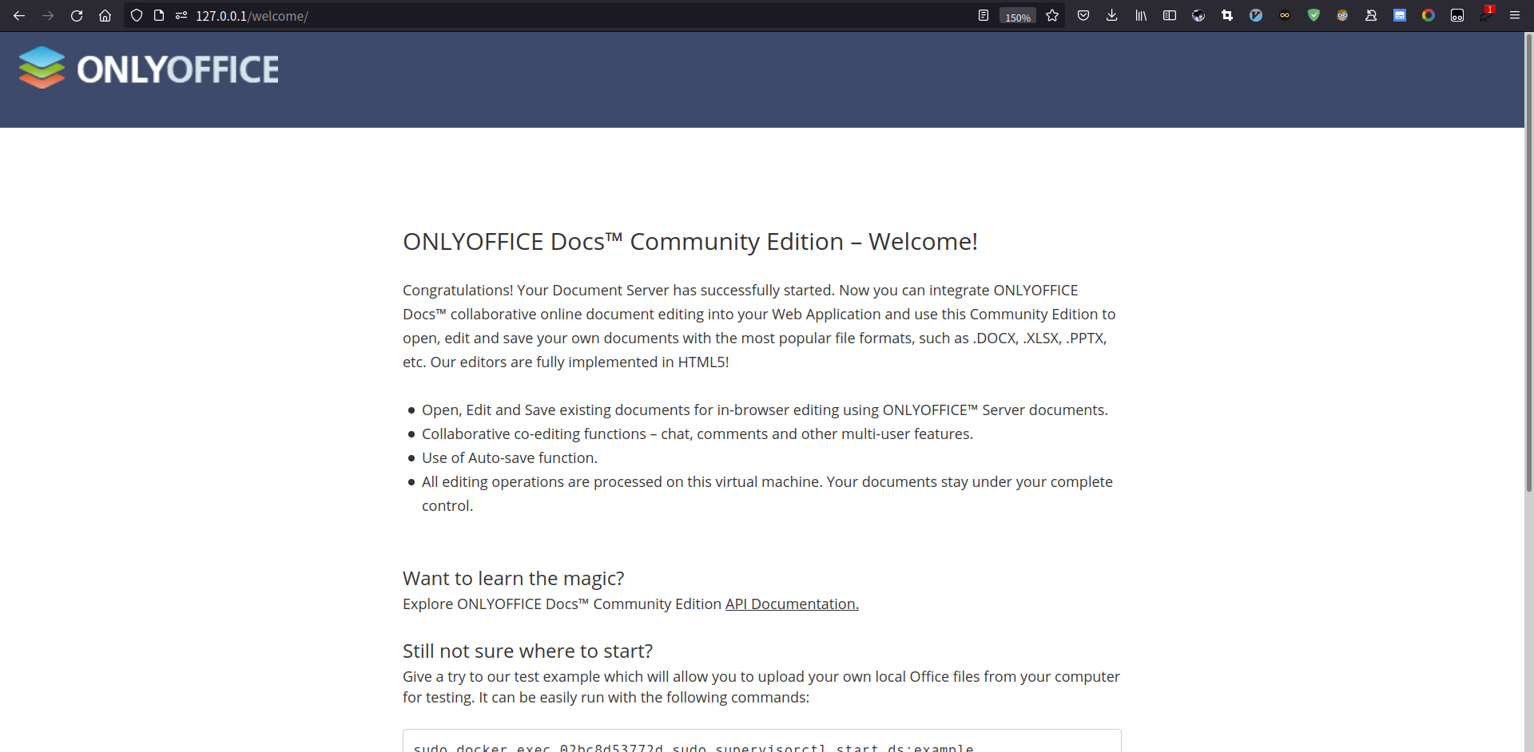This screenshot has width=1534, height=752.
Task: Open the site permissions icon
Action: click(x=181, y=16)
